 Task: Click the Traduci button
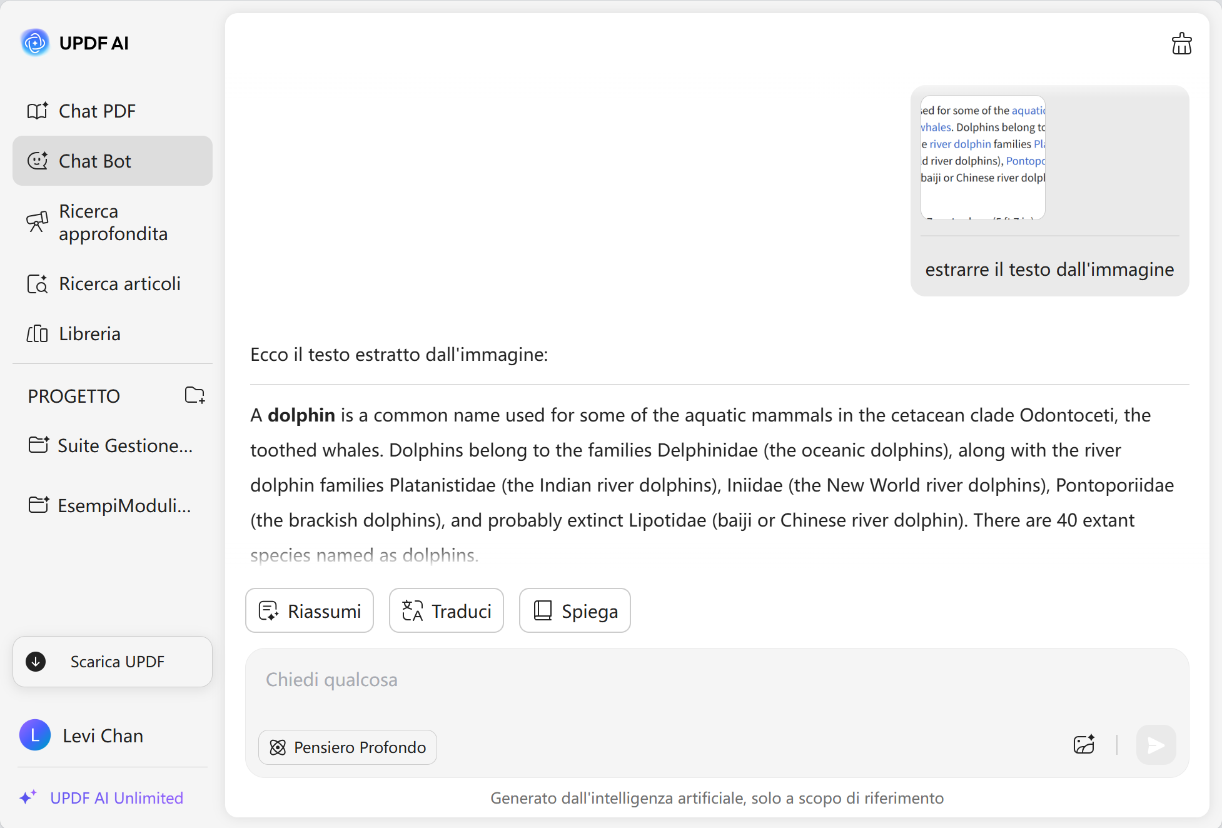point(447,611)
